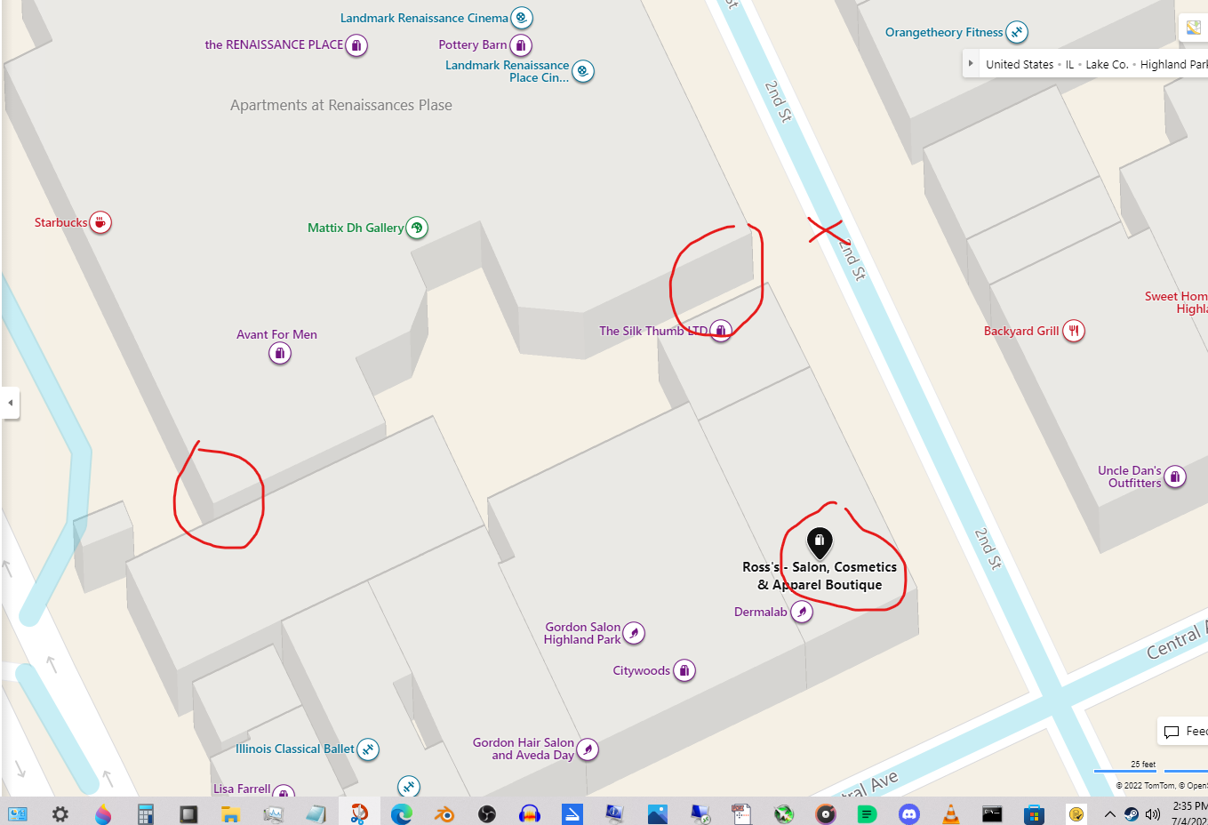Screen dimensions: 1208x825
Task: Open Command Prompt from the taskbar
Action: [992, 813]
